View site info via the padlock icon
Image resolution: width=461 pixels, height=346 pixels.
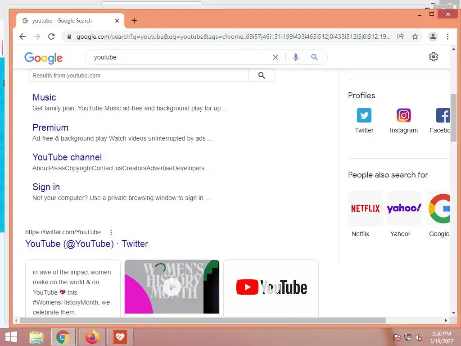69,36
